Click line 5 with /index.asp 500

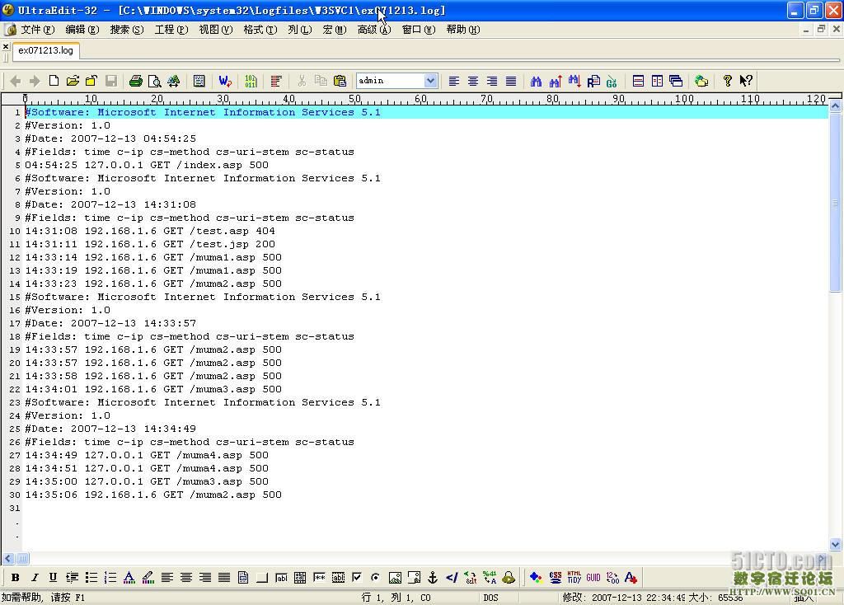(147, 165)
